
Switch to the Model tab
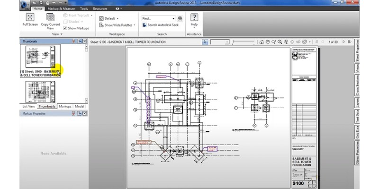click(79, 106)
